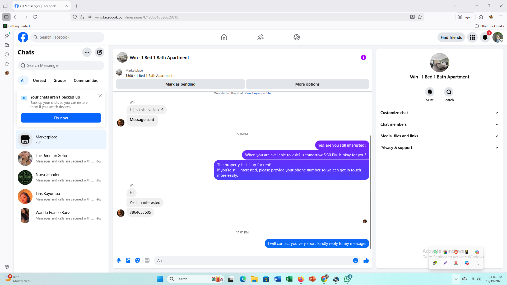Bookmark this page star icon

420,17
